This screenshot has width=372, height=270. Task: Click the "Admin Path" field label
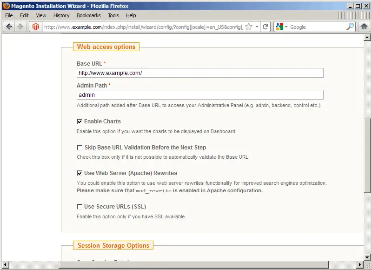pyautogui.click(x=92, y=86)
